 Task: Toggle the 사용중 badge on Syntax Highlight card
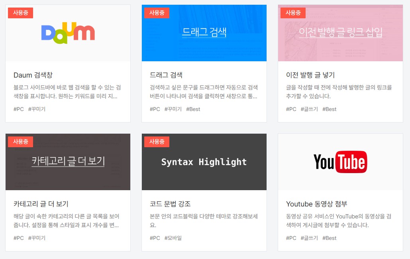[x=157, y=141]
